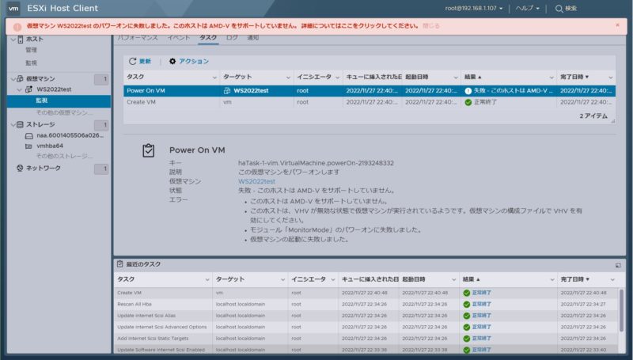This screenshot has width=633, height=360.
Task: Click the failure warning icon in results column
Action: tap(468, 91)
